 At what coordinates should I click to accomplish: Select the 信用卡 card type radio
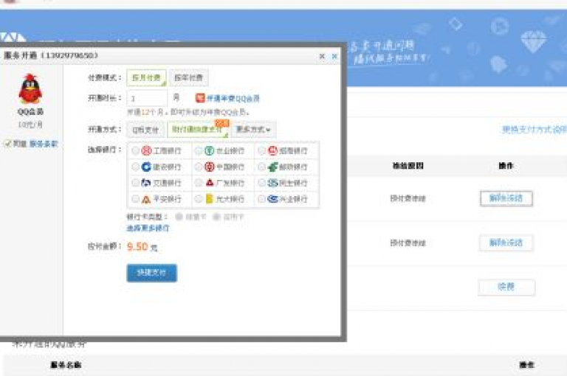pyautogui.click(x=216, y=217)
